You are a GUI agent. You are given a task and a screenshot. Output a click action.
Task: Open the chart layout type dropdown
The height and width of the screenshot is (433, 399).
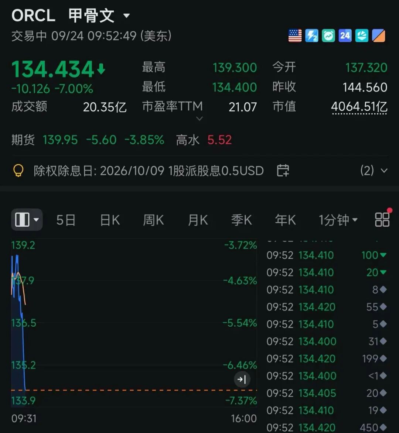pyautogui.click(x=27, y=220)
